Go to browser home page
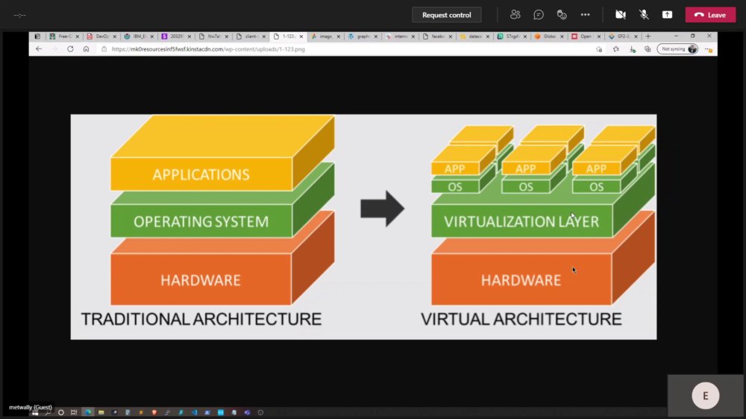Screen dimensions: 746x419 pos(86,49)
